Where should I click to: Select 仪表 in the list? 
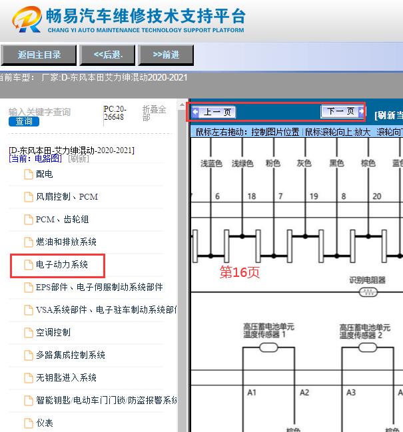[x=45, y=423]
